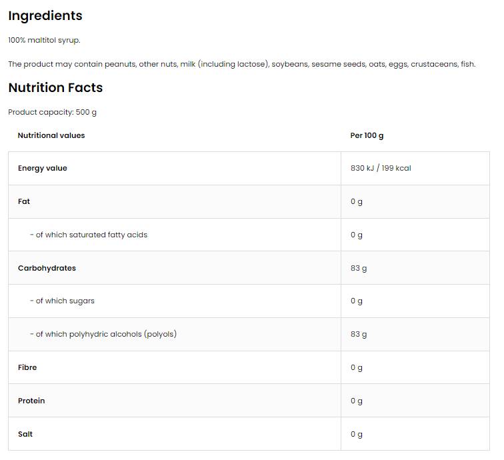The width and height of the screenshot is (504, 460).
Task: Click the "Product capacity: 500 g" line
Action: (52, 112)
